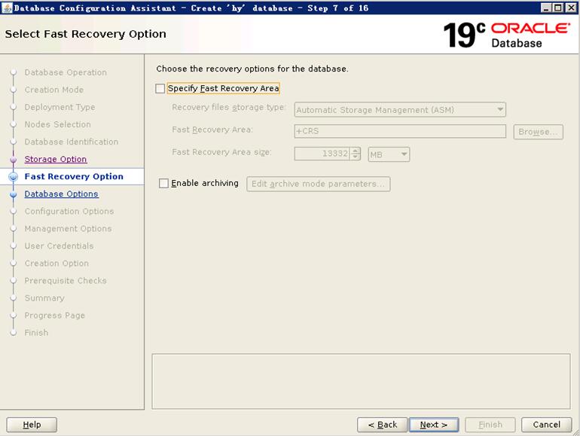Image resolution: width=580 pixels, height=436 pixels.
Task: Click Management Options step label
Action: [68, 228]
